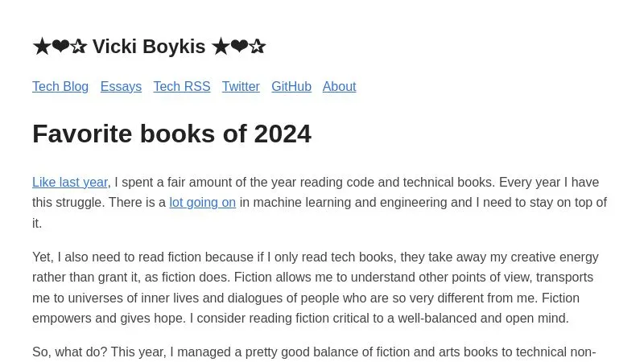
Task: Navigate to the Essays section
Action: coord(121,87)
